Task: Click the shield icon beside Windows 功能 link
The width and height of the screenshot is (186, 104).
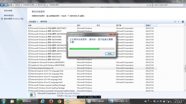Action: pos(2,19)
